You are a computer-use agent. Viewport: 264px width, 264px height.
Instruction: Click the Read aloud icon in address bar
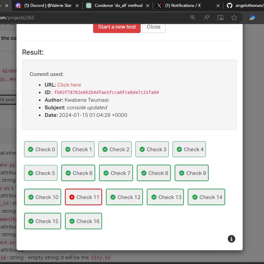tap(207, 18)
